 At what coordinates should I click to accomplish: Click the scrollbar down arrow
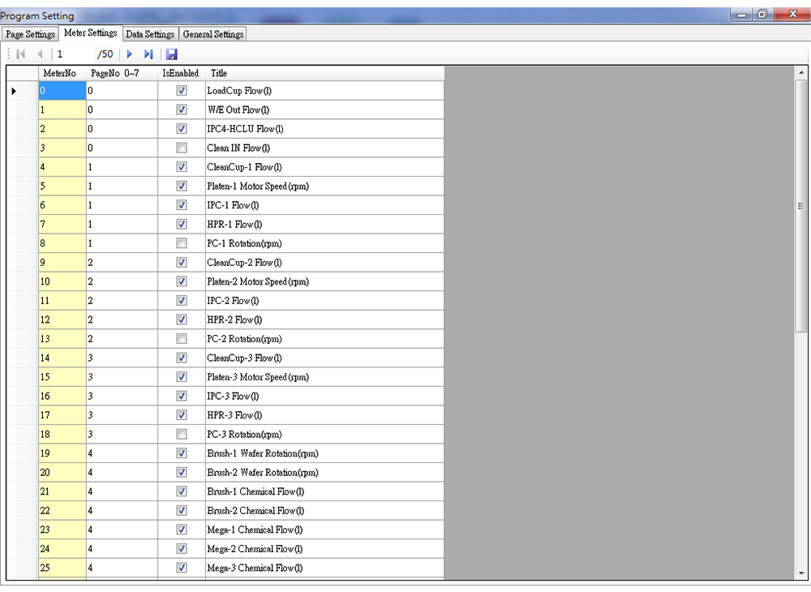click(801, 573)
